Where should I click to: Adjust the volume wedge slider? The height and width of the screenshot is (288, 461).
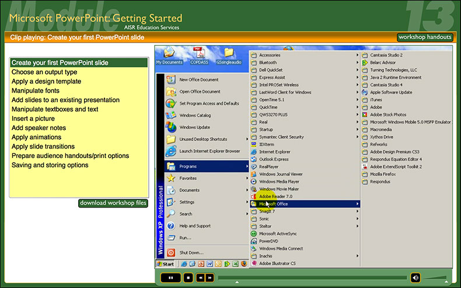tap(436, 278)
